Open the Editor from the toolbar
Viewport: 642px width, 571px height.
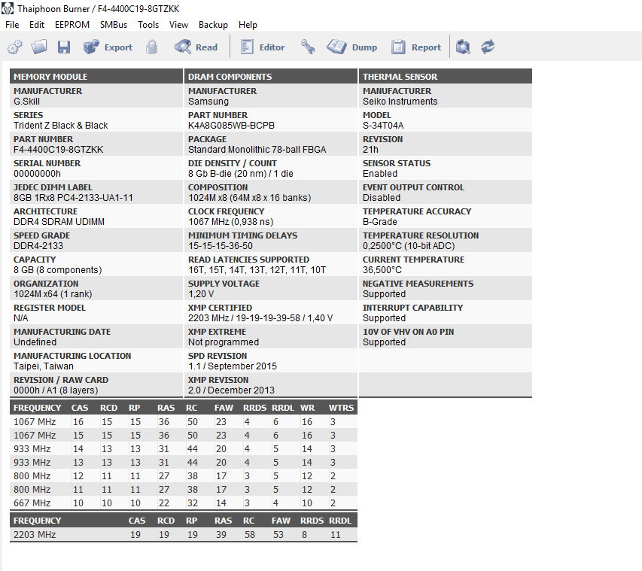pyautogui.click(x=262, y=47)
